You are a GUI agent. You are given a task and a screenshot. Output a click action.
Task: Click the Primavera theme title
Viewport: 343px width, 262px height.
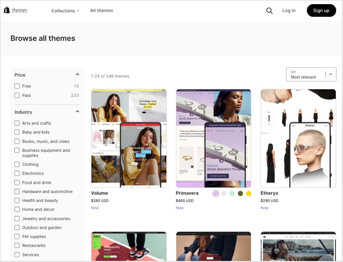point(187,193)
